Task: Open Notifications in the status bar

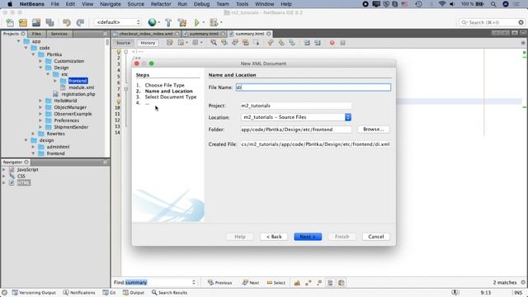Action: click(79, 293)
